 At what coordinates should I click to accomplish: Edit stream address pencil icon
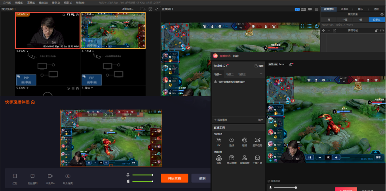tap(334, 30)
